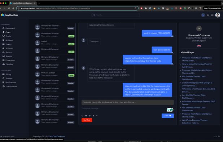Screen dimensions: 223x142
Task: Click the browser home button
Action: (13, 8)
